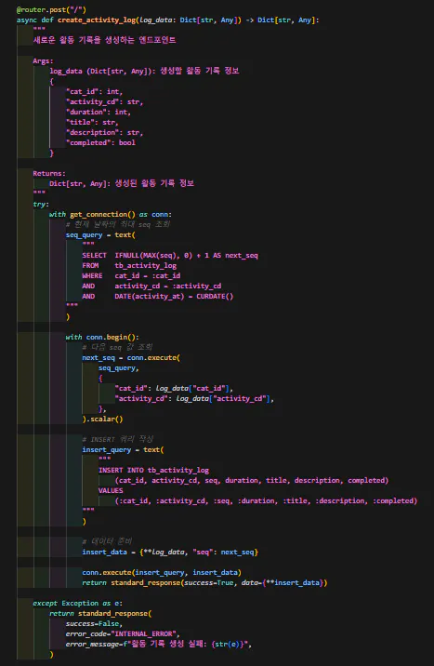The height and width of the screenshot is (666, 434).
Task: Click the 'Dict[str, Any]: 생성된 활동 기록 정보' line
Action: click(122, 183)
